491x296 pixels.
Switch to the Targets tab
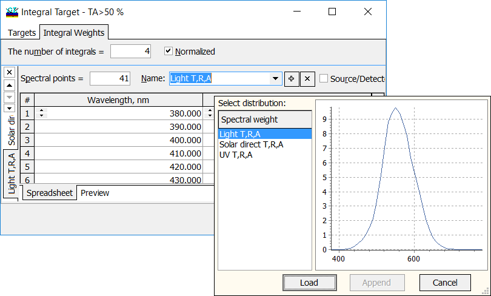tap(22, 33)
